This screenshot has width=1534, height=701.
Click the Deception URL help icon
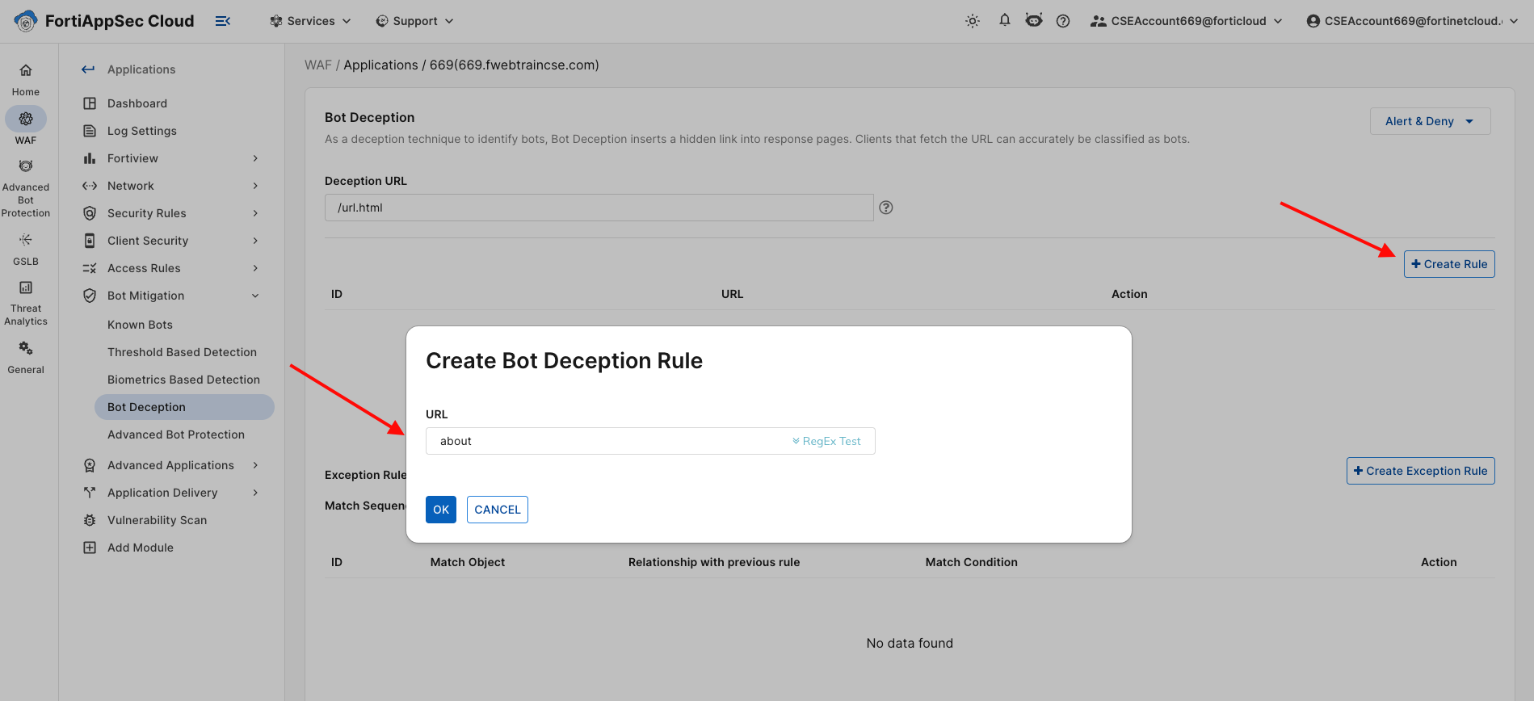[886, 208]
